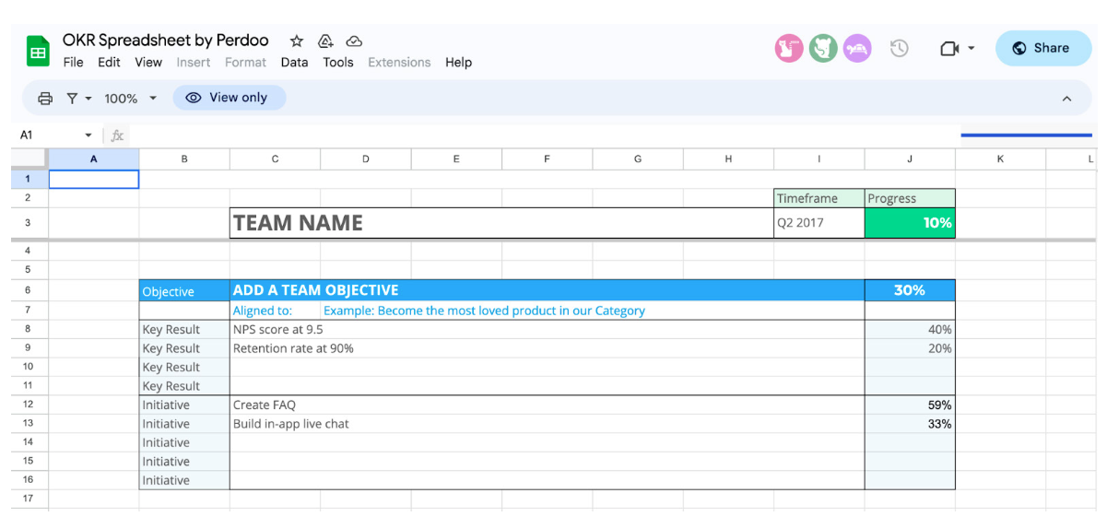Select the currently active cell A1
1119x528 pixels.
click(x=93, y=179)
